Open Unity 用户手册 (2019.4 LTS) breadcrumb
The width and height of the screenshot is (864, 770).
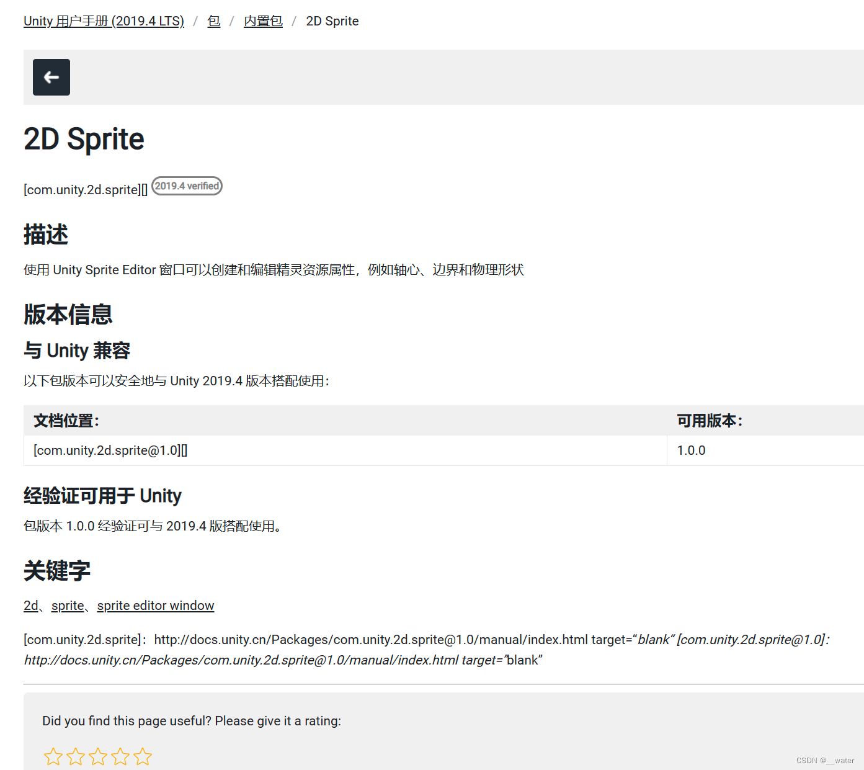104,21
